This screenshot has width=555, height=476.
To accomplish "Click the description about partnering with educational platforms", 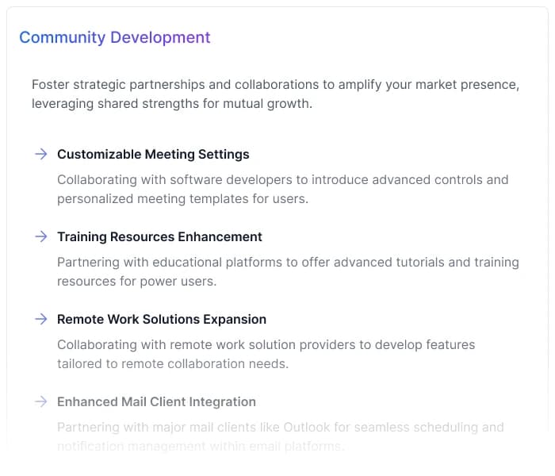I will coord(288,271).
